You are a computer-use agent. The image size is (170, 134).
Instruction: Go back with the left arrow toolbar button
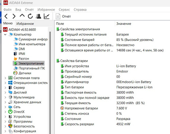[x=6, y=16]
